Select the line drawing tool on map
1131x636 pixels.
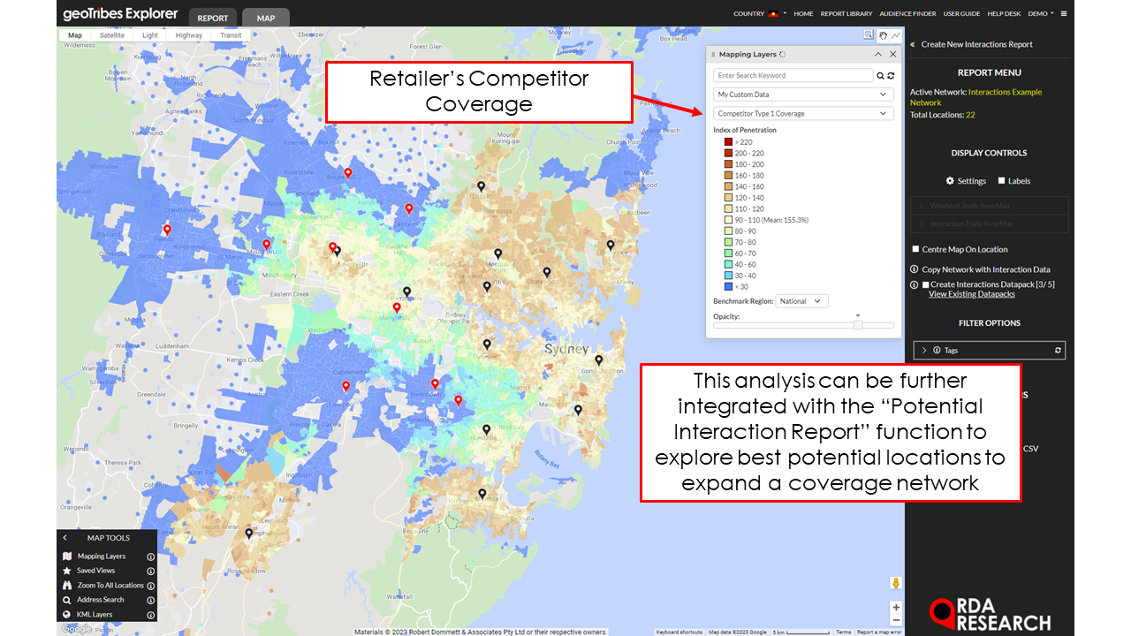[x=895, y=35]
